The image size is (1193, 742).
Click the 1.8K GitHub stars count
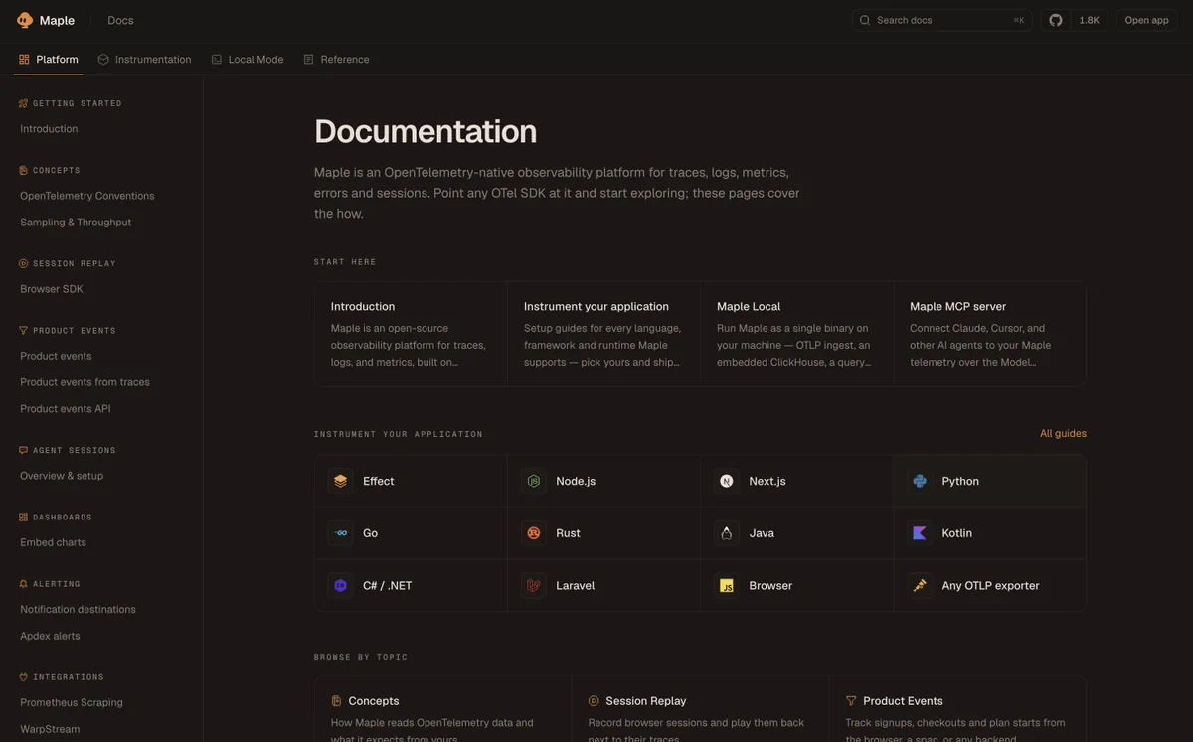click(1089, 20)
